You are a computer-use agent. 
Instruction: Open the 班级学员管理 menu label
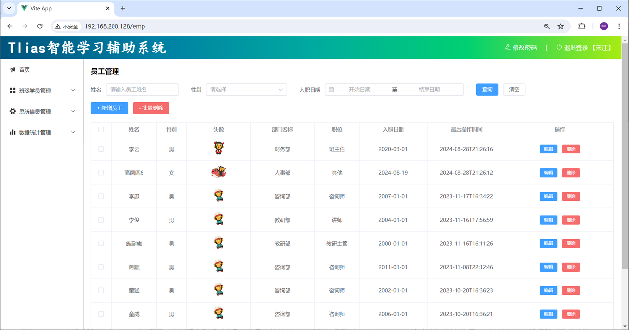35,91
